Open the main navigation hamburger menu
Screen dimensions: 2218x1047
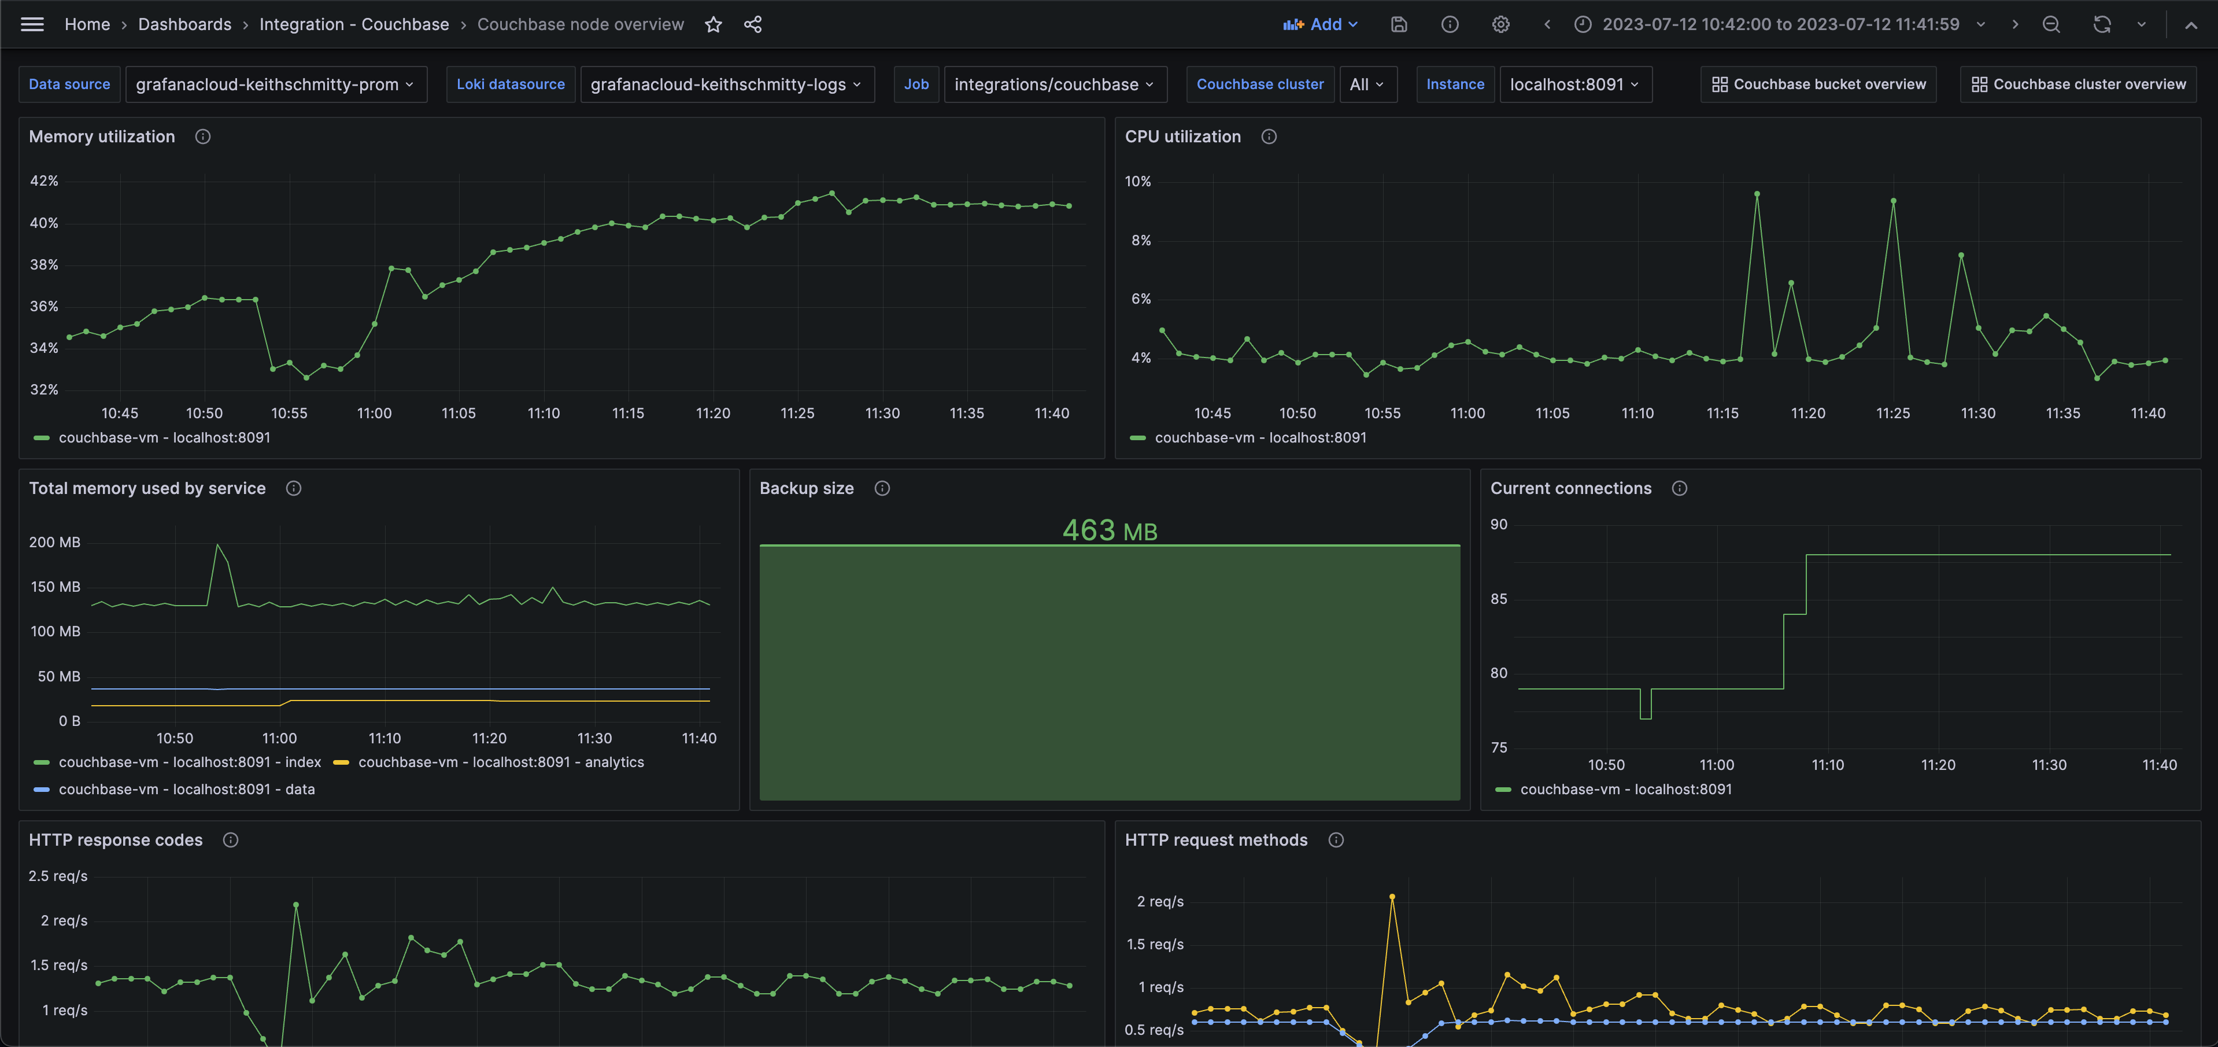point(32,24)
